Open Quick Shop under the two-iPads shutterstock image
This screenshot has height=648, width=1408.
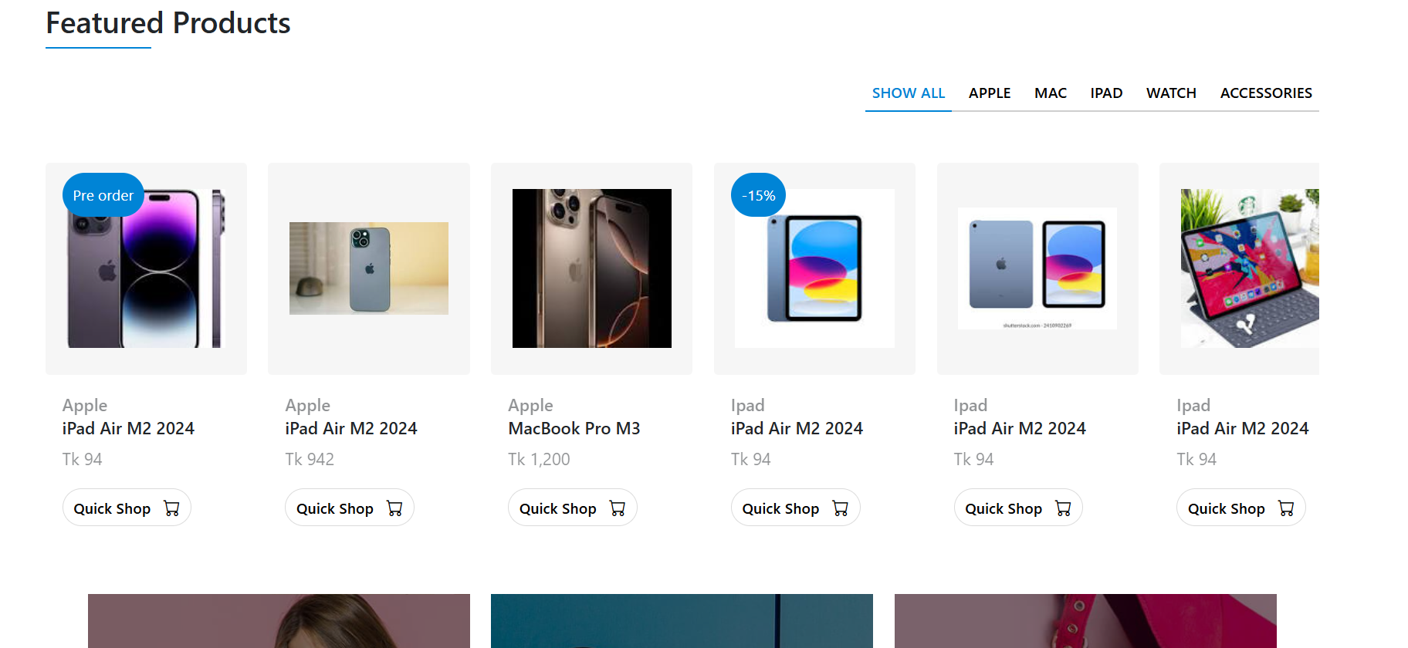pos(1018,508)
